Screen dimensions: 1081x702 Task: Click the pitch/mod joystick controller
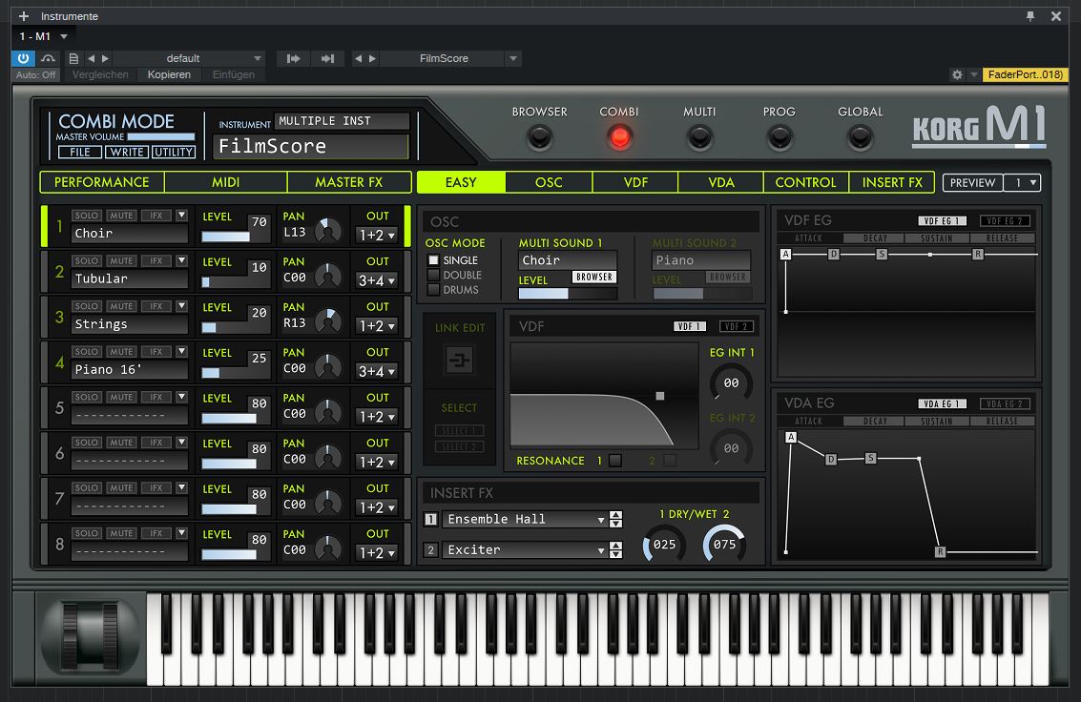click(91, 636)
